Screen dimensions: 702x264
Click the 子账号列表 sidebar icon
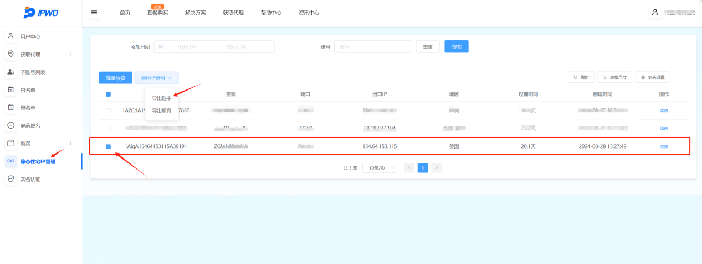coord(11,72)
